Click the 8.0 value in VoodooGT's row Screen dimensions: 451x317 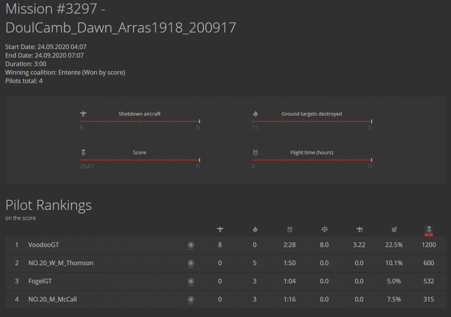(x=324, y=245)
